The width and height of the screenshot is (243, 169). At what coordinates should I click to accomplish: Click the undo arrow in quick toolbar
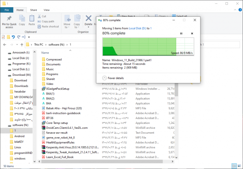(x=13, y=37)
